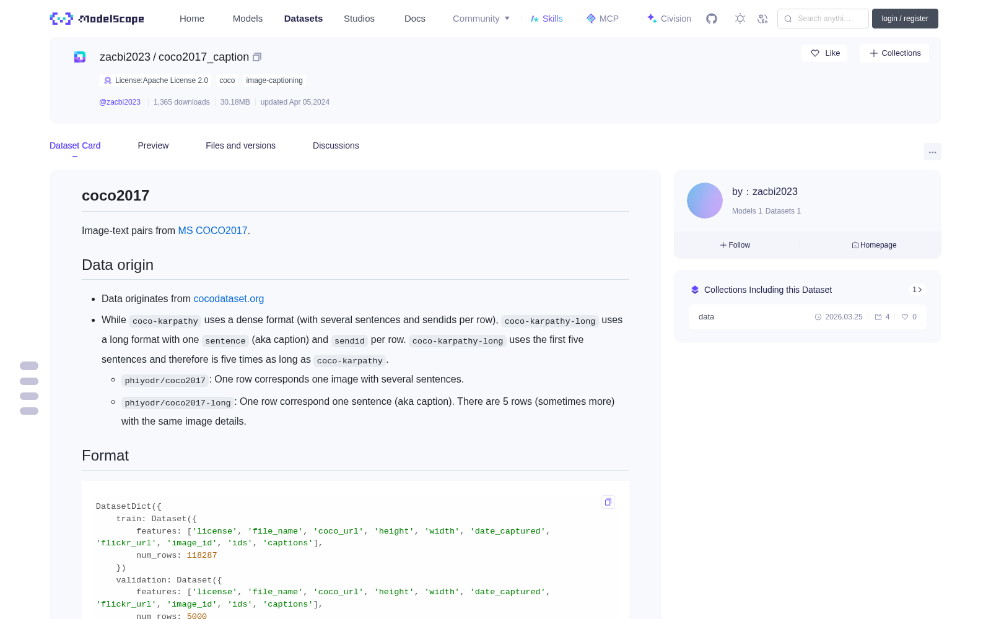This screenshot has height=619, width=991.
Task: Click the Apache License 2.0 tag
Action: [x=155, y=80]
